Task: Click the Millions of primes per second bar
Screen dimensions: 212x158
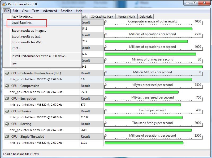Action: click(x=154, y=67)
